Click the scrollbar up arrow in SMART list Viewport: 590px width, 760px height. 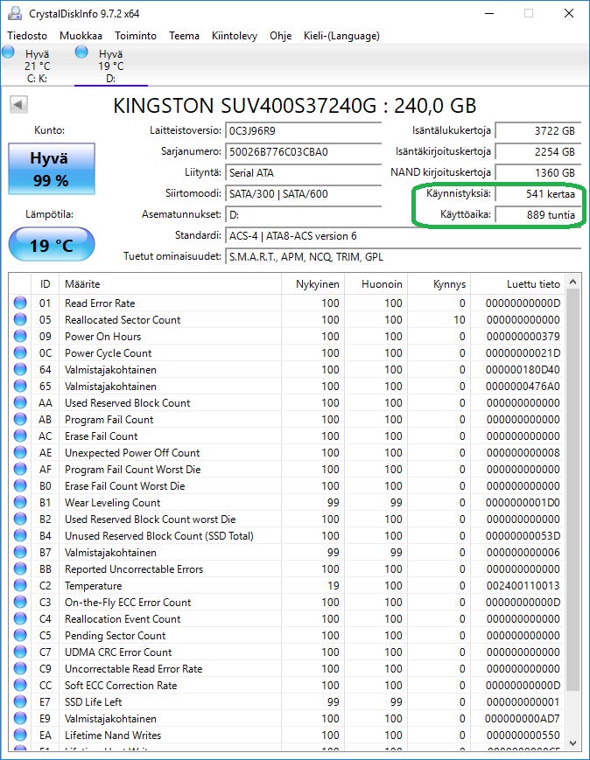573,282
